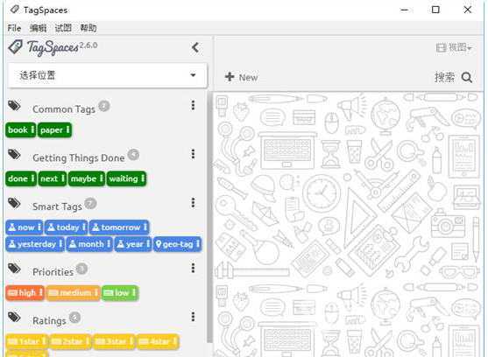Image resolution: width=488 pixels, height=357 pixels.
Task: Click the New button
Action: pyautogui.click(x=241, y=77)
